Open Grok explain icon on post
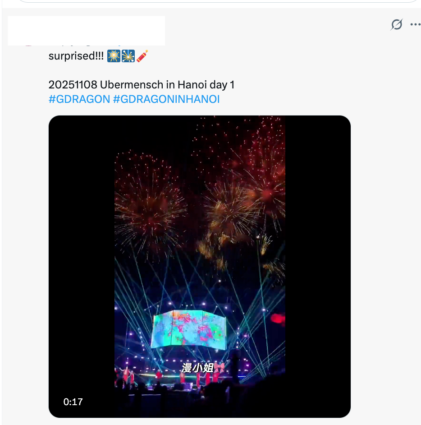 [x=397, y=24]
